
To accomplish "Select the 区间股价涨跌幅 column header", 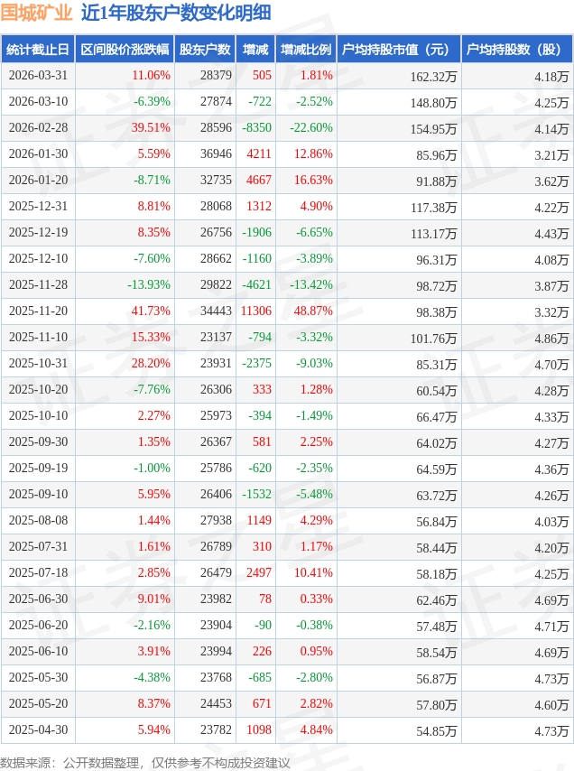I will click(x=125, y=50).
